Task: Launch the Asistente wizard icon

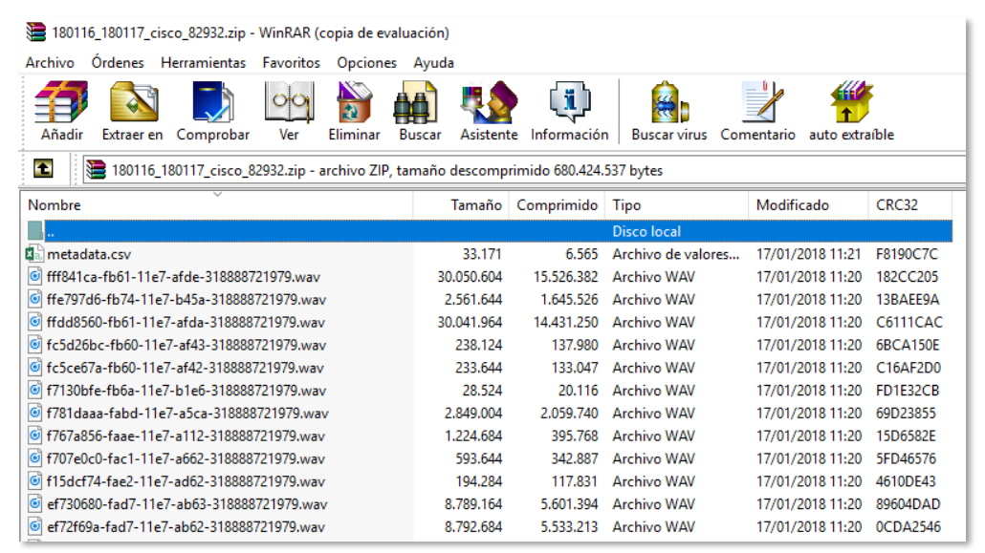Action: (x=489, y=111)
